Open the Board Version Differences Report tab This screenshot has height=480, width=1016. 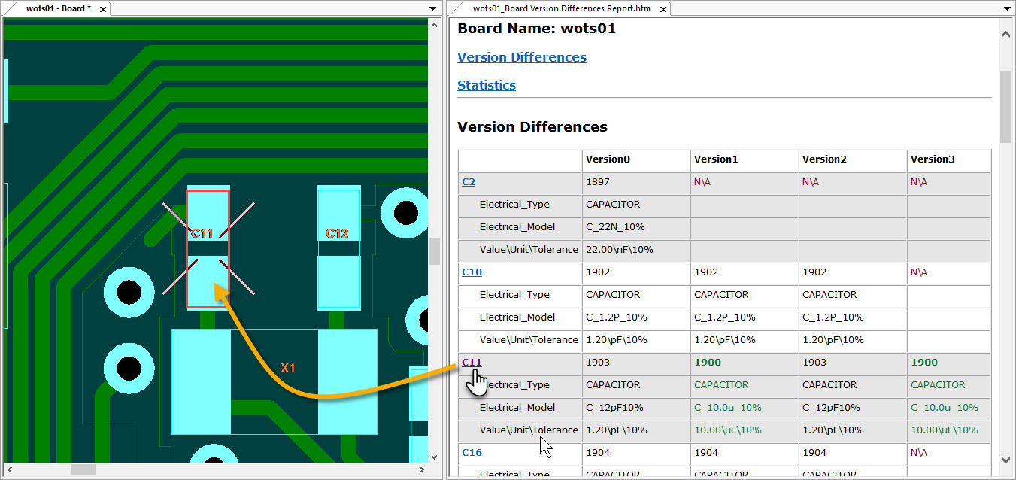click(560, 8)
